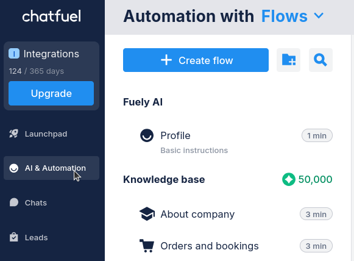
Task: Click the About company graduation cap icon
Action: [147, 214]
